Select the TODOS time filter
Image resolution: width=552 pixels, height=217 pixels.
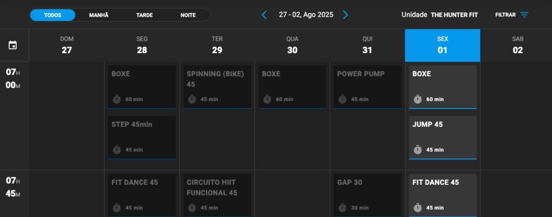[53, 15]
